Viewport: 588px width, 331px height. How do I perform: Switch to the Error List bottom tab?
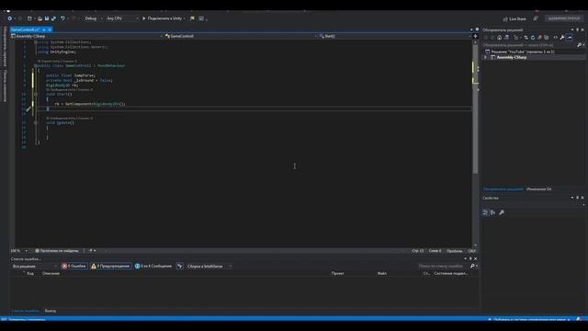tap(25, 311)
